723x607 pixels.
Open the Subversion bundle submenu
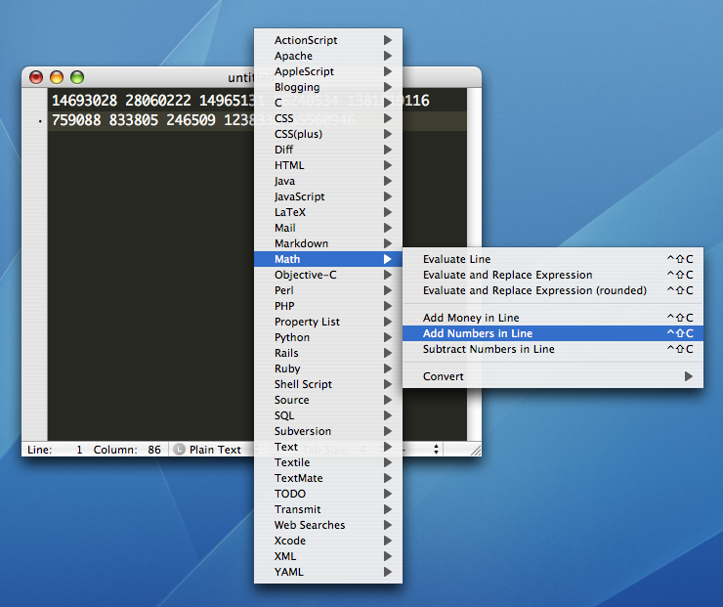(328, 431)
